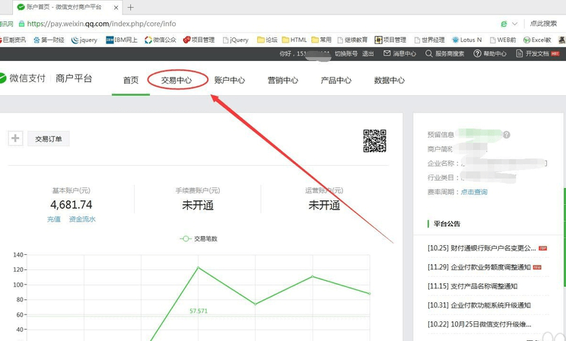Click the 点击查询 fee rate link
Viewport: 566px width, 341px height.
[x=474, y=192]
